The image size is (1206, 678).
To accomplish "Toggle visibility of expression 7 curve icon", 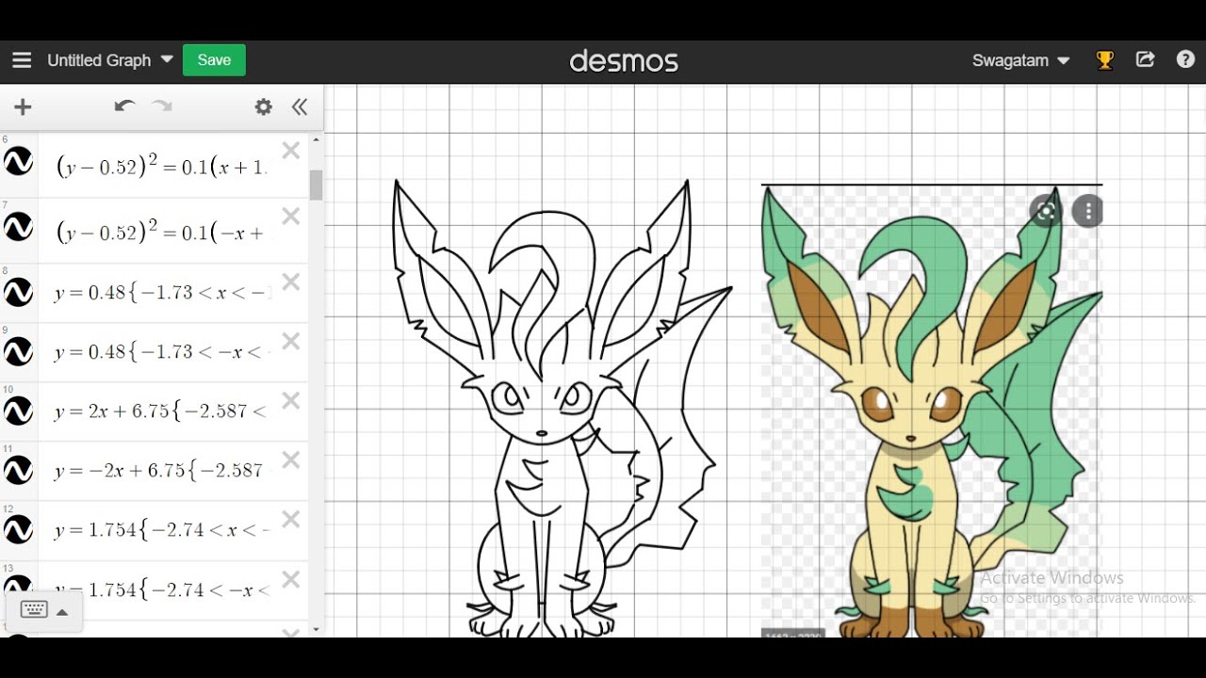I will 19,227.
